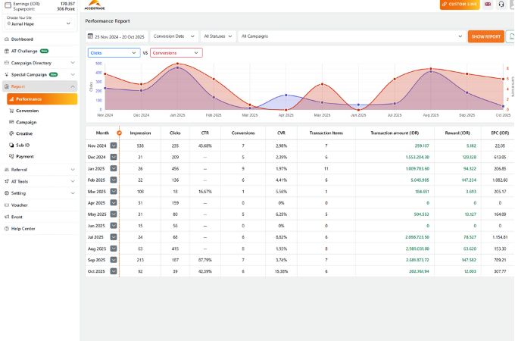Open the Clicks metric dropdown
515x341 pixels.
tap(114, 53)
